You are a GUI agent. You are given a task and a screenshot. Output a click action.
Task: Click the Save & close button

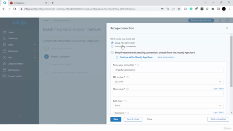[x=133, y=119]
